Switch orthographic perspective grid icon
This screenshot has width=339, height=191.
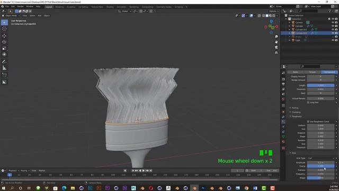[x=276, y=53]
